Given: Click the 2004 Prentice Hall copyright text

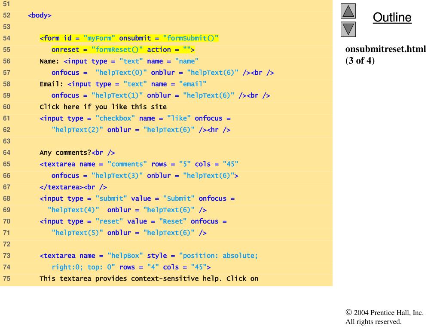Looking at the screenshot, I should pyautogui.click(x=385, y=313).
